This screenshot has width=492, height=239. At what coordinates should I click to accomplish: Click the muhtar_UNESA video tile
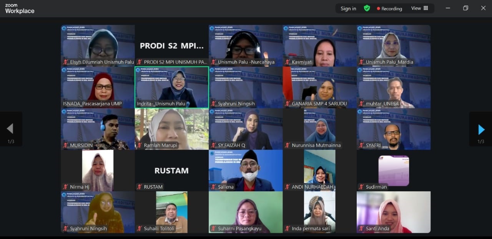(393, 87)
